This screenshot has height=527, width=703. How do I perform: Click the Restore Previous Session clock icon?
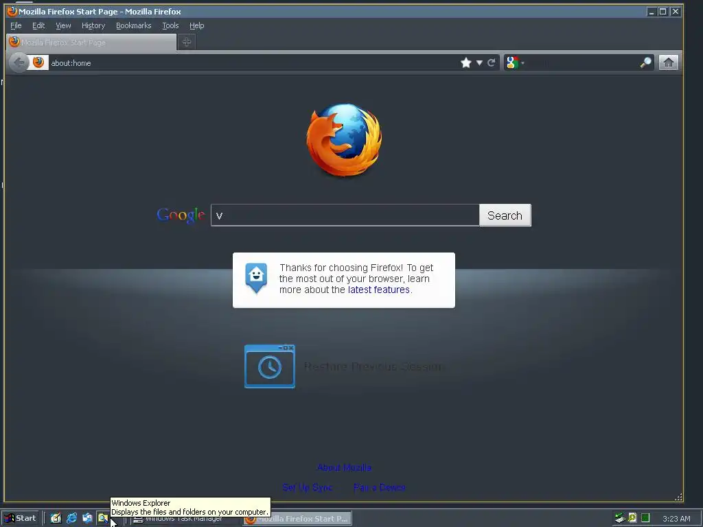pos(269,366)
